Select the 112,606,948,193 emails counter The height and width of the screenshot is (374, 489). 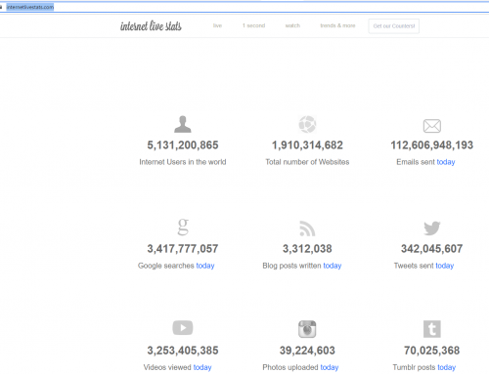[432, 145]
